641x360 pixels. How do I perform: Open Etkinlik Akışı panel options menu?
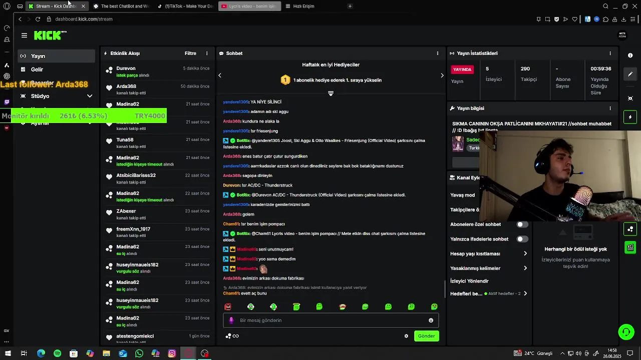click(x=207, y=53)
